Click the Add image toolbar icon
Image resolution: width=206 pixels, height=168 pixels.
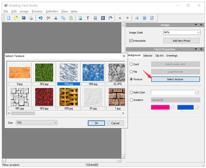click(x=80, y=18)
